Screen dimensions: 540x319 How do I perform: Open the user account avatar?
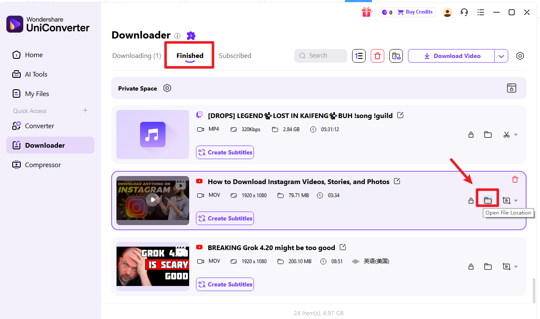447,12
